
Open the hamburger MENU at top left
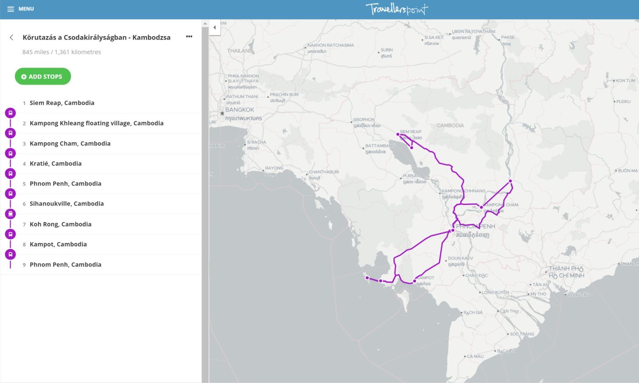pyautogui.click(x=20, y=9)
